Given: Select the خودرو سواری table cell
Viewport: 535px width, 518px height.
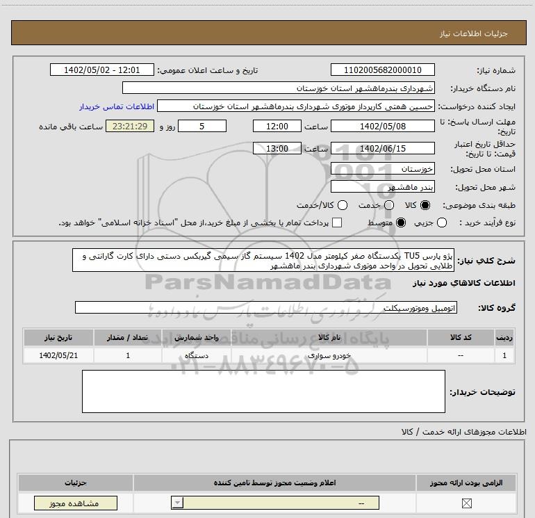Looking at the screenshot, I should click(x=329, y=355).
